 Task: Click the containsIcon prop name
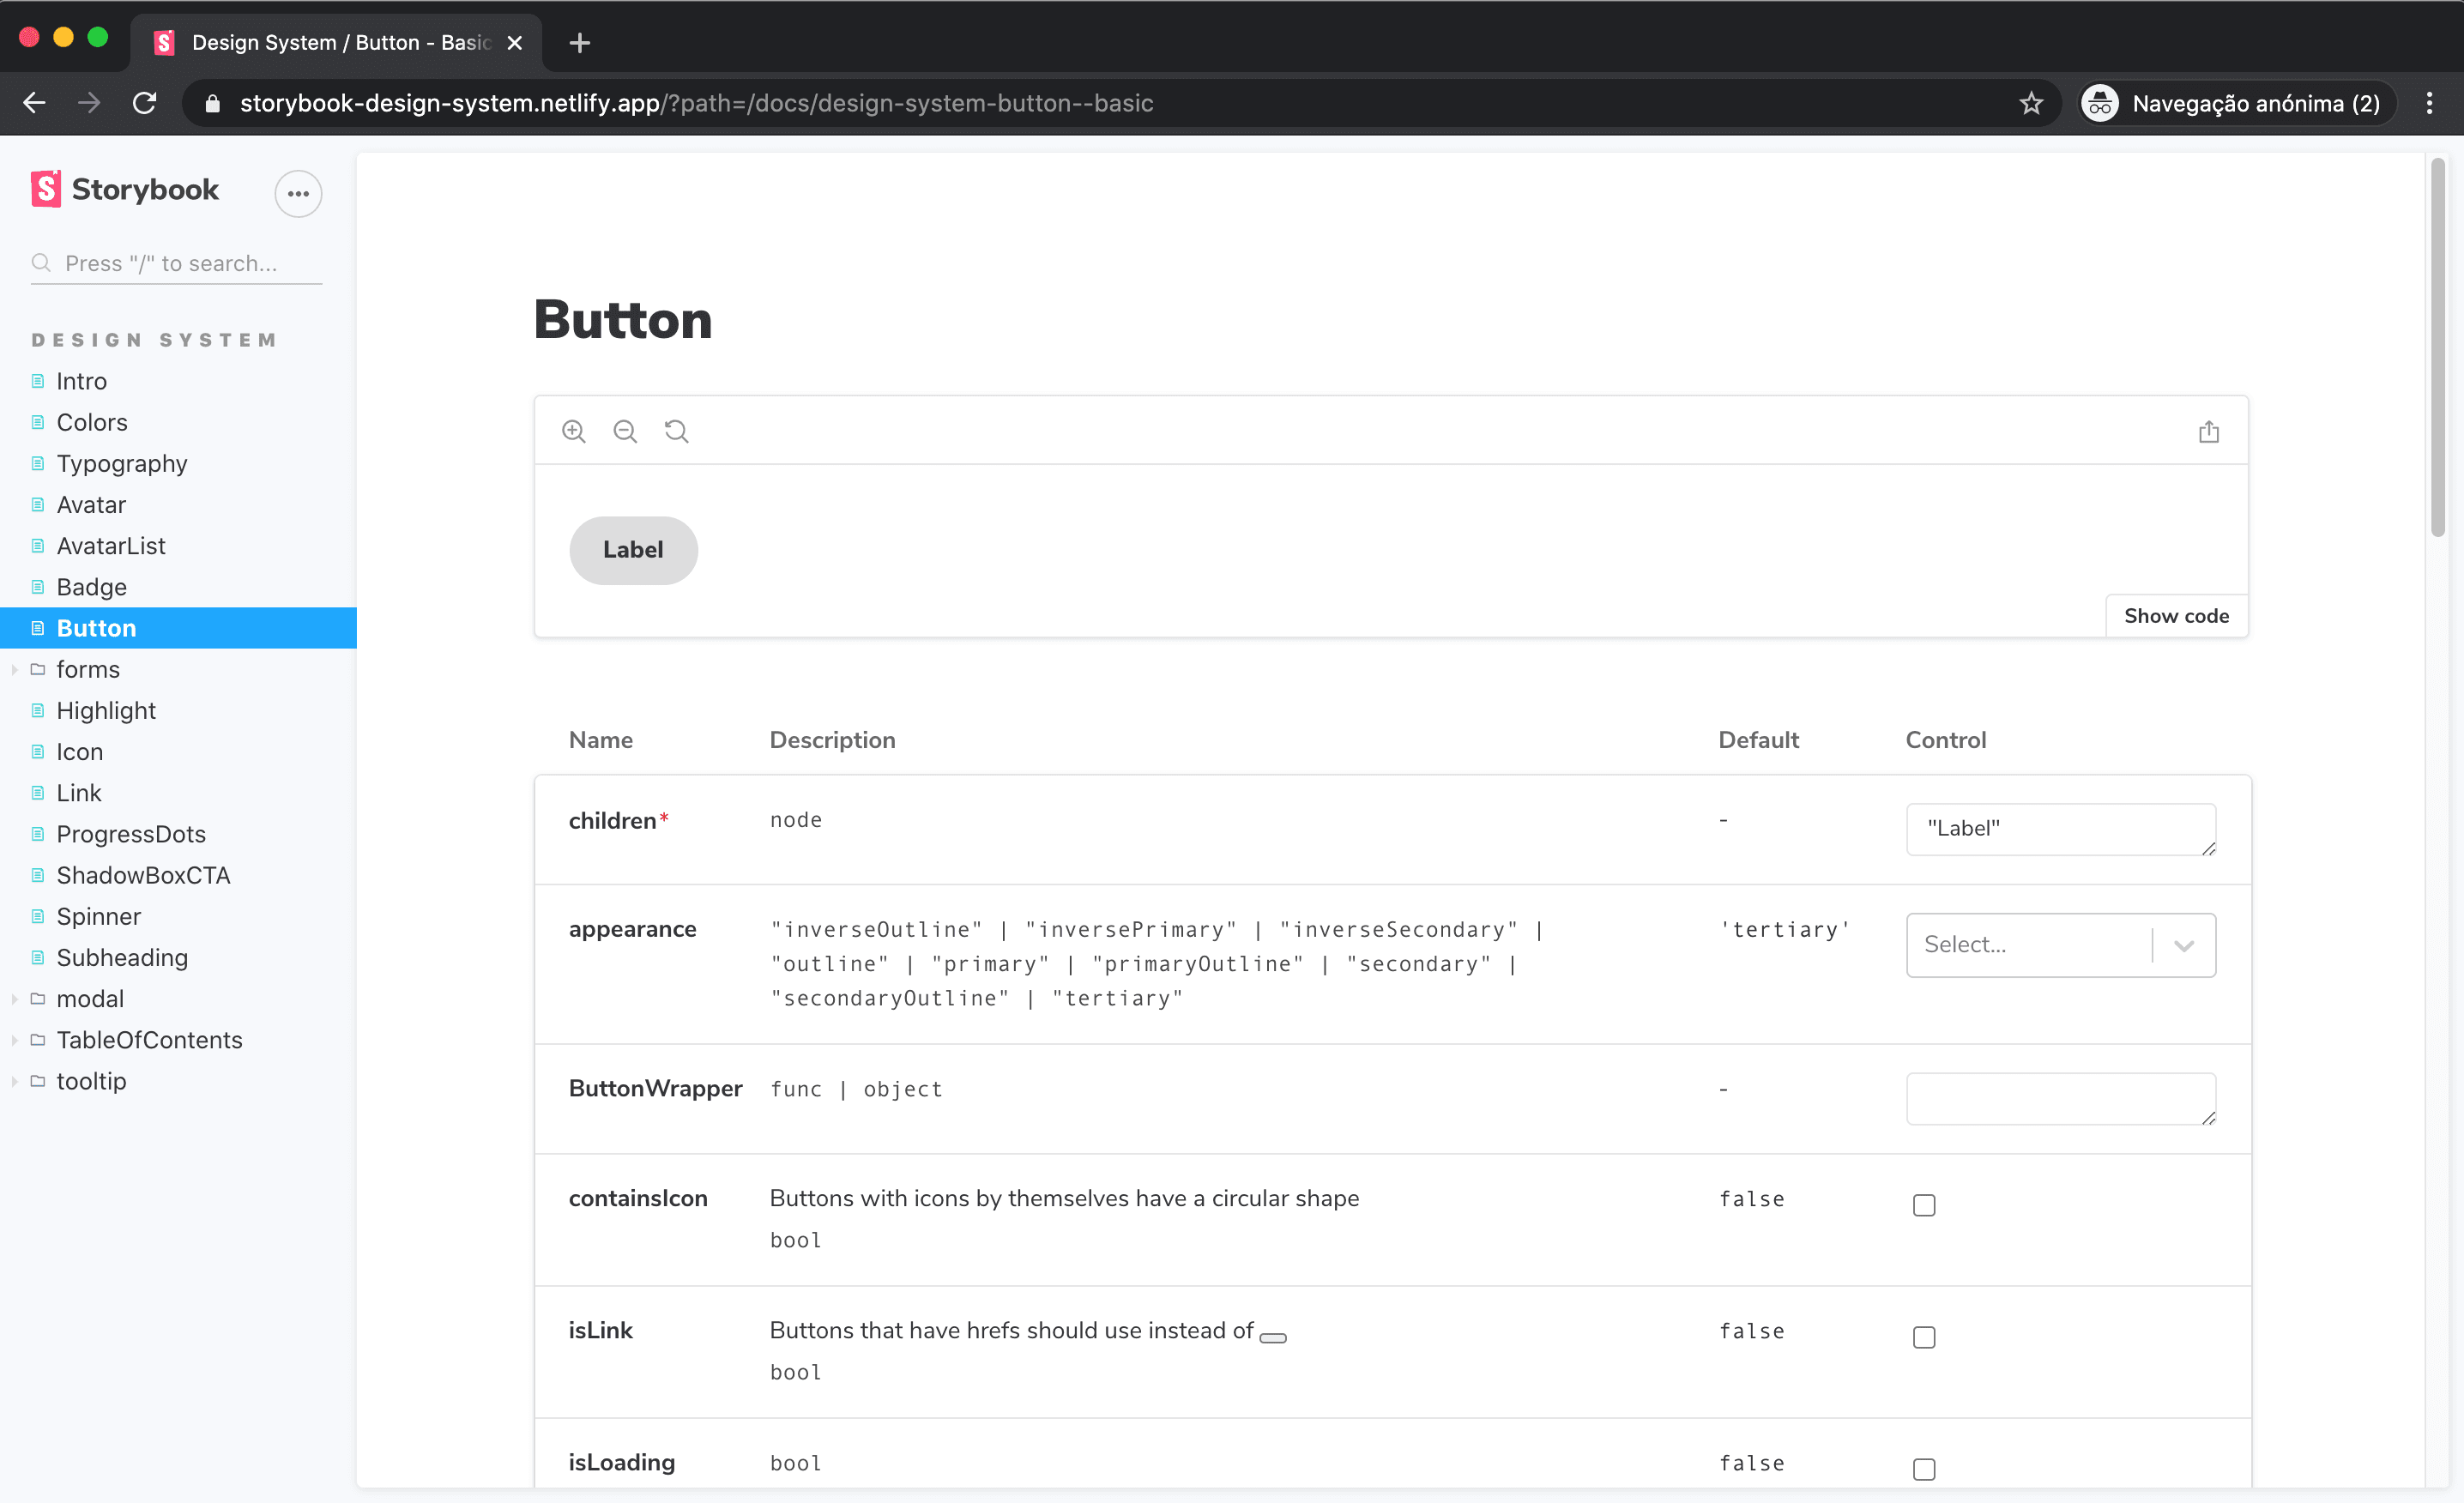[638, 1198]
